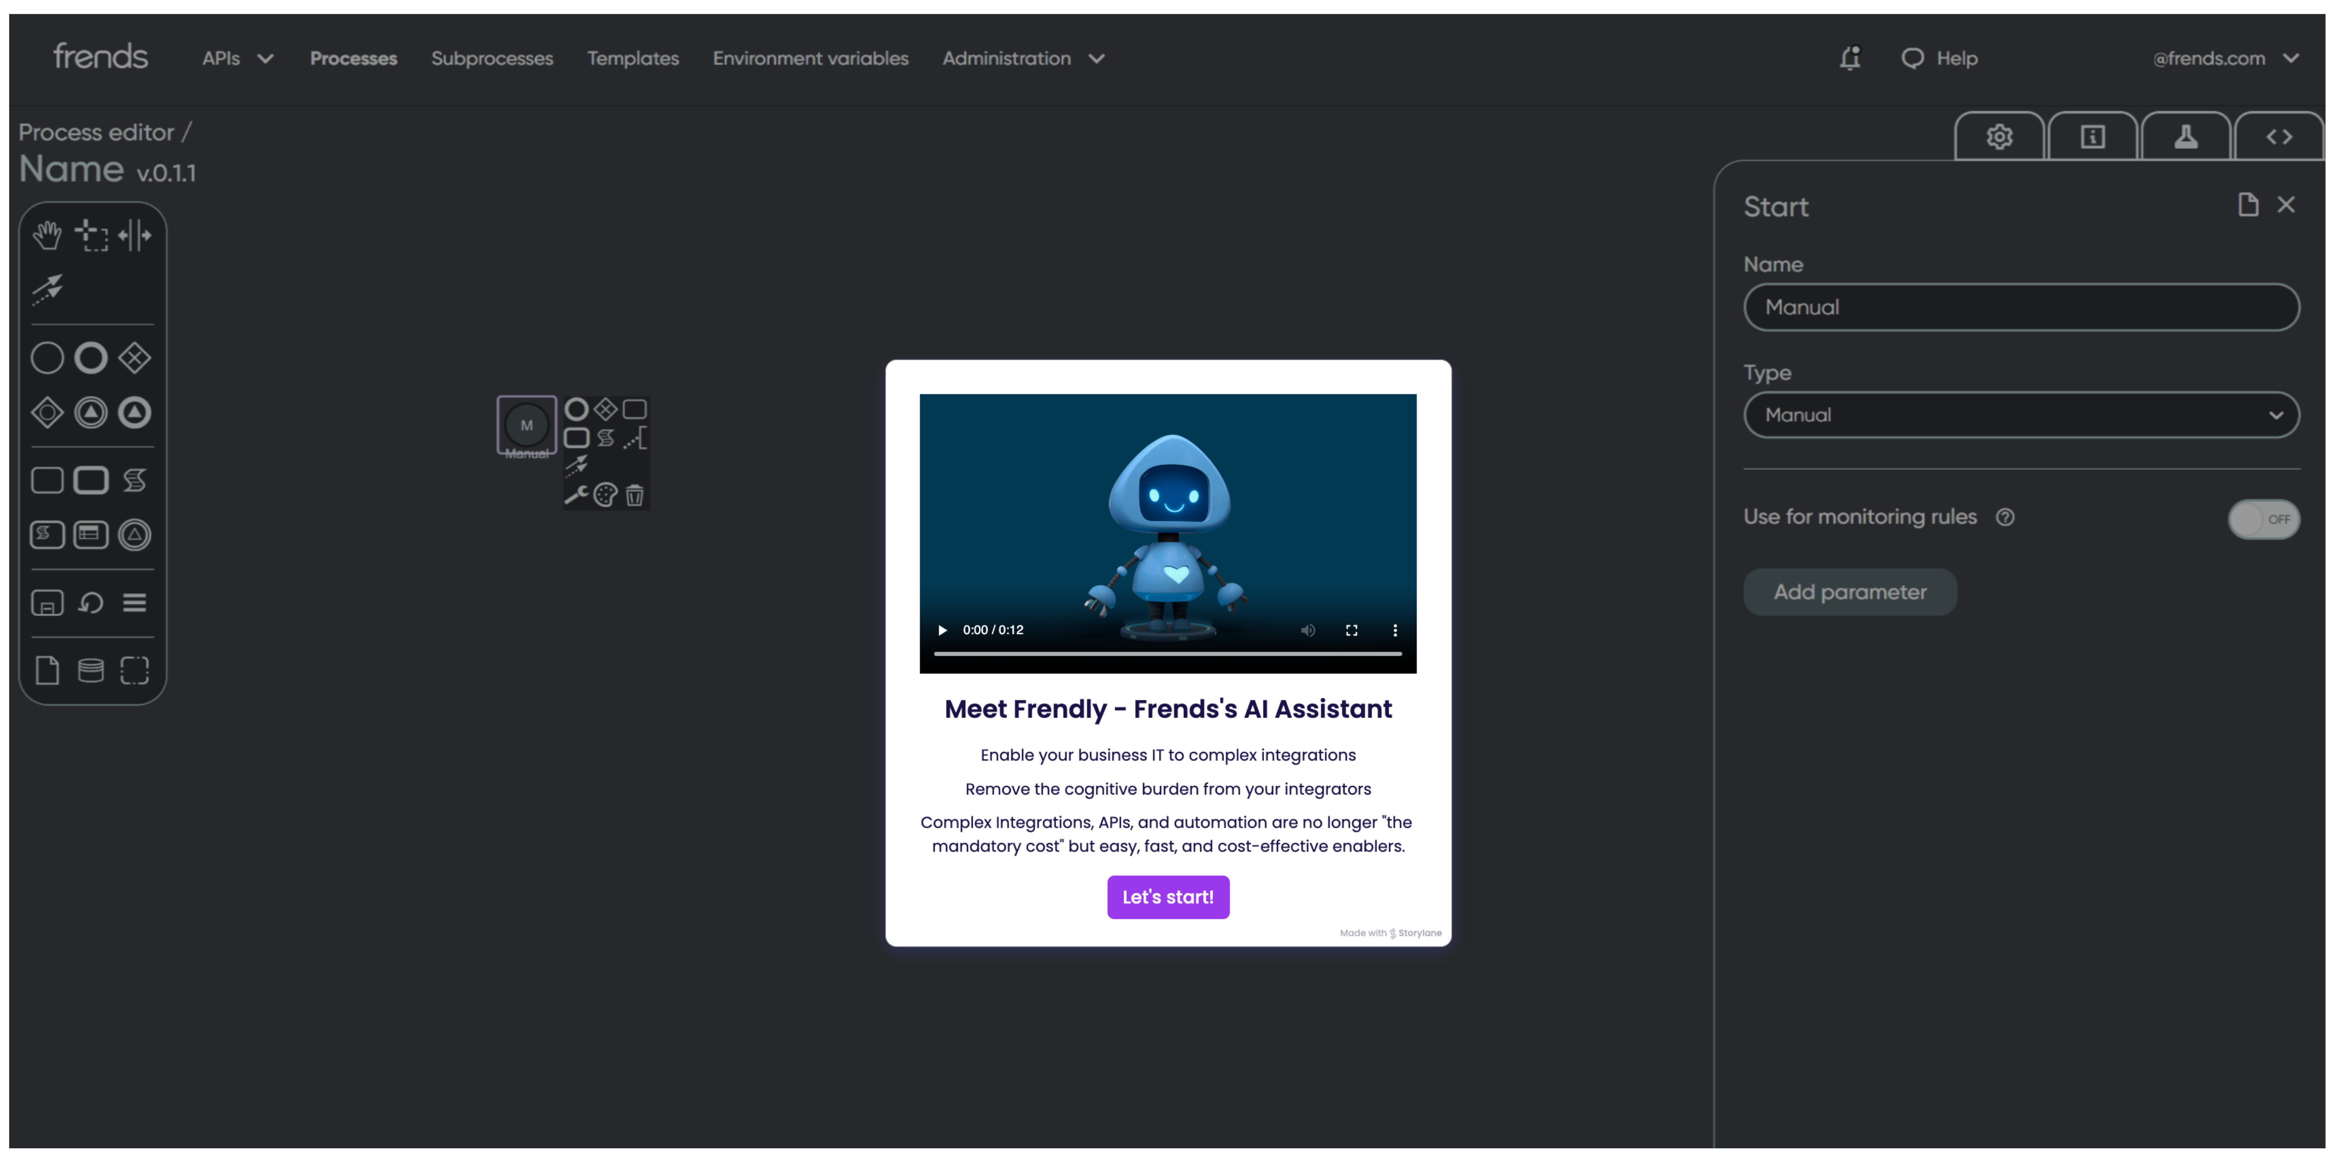This screenshot has width=2336, height=1158.
Task: Go to Subprocesses in top navigation
Action: [492, 58]
